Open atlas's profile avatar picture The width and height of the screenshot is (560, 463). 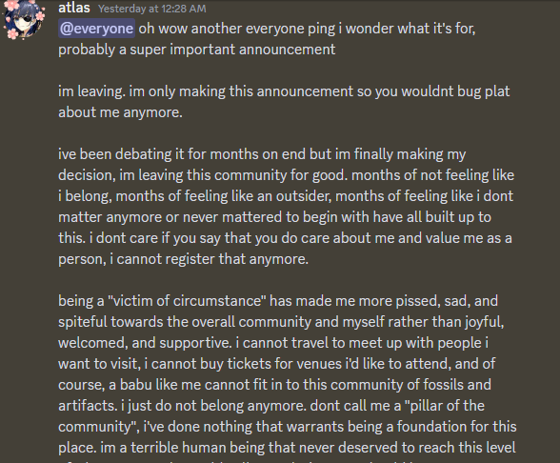coord(24,19)
